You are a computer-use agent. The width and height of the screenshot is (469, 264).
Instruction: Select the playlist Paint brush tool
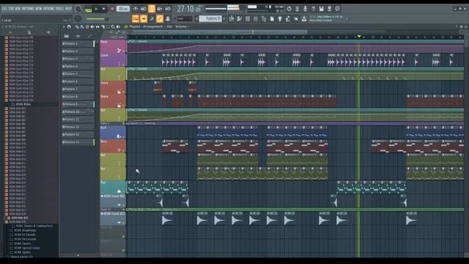point(82,26)
